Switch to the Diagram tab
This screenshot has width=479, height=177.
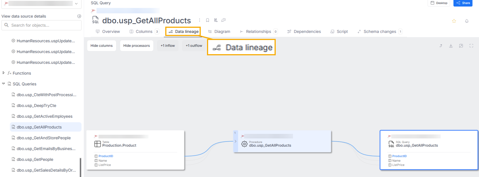[219, 31]
